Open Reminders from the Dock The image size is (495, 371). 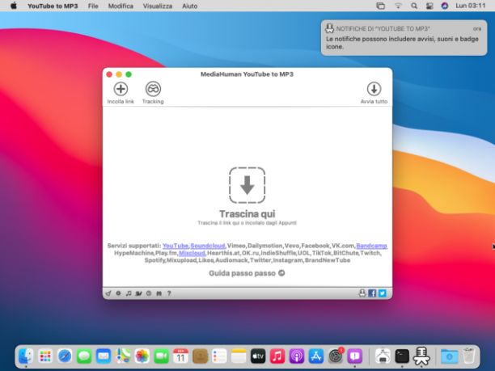click(219, 356)
